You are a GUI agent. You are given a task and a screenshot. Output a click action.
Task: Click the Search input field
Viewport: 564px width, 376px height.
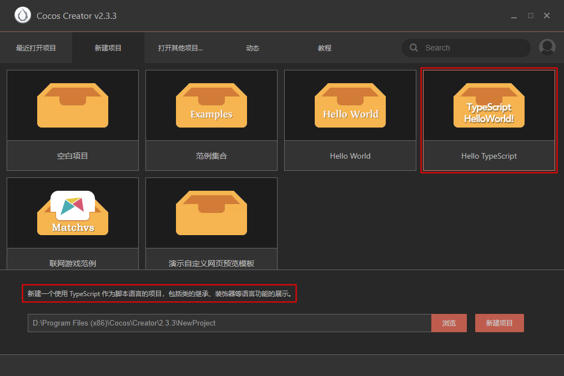tap(466, 48)
